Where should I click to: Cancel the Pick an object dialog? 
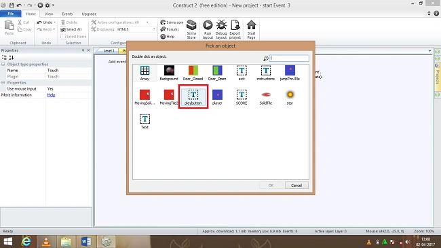(296, 185)
